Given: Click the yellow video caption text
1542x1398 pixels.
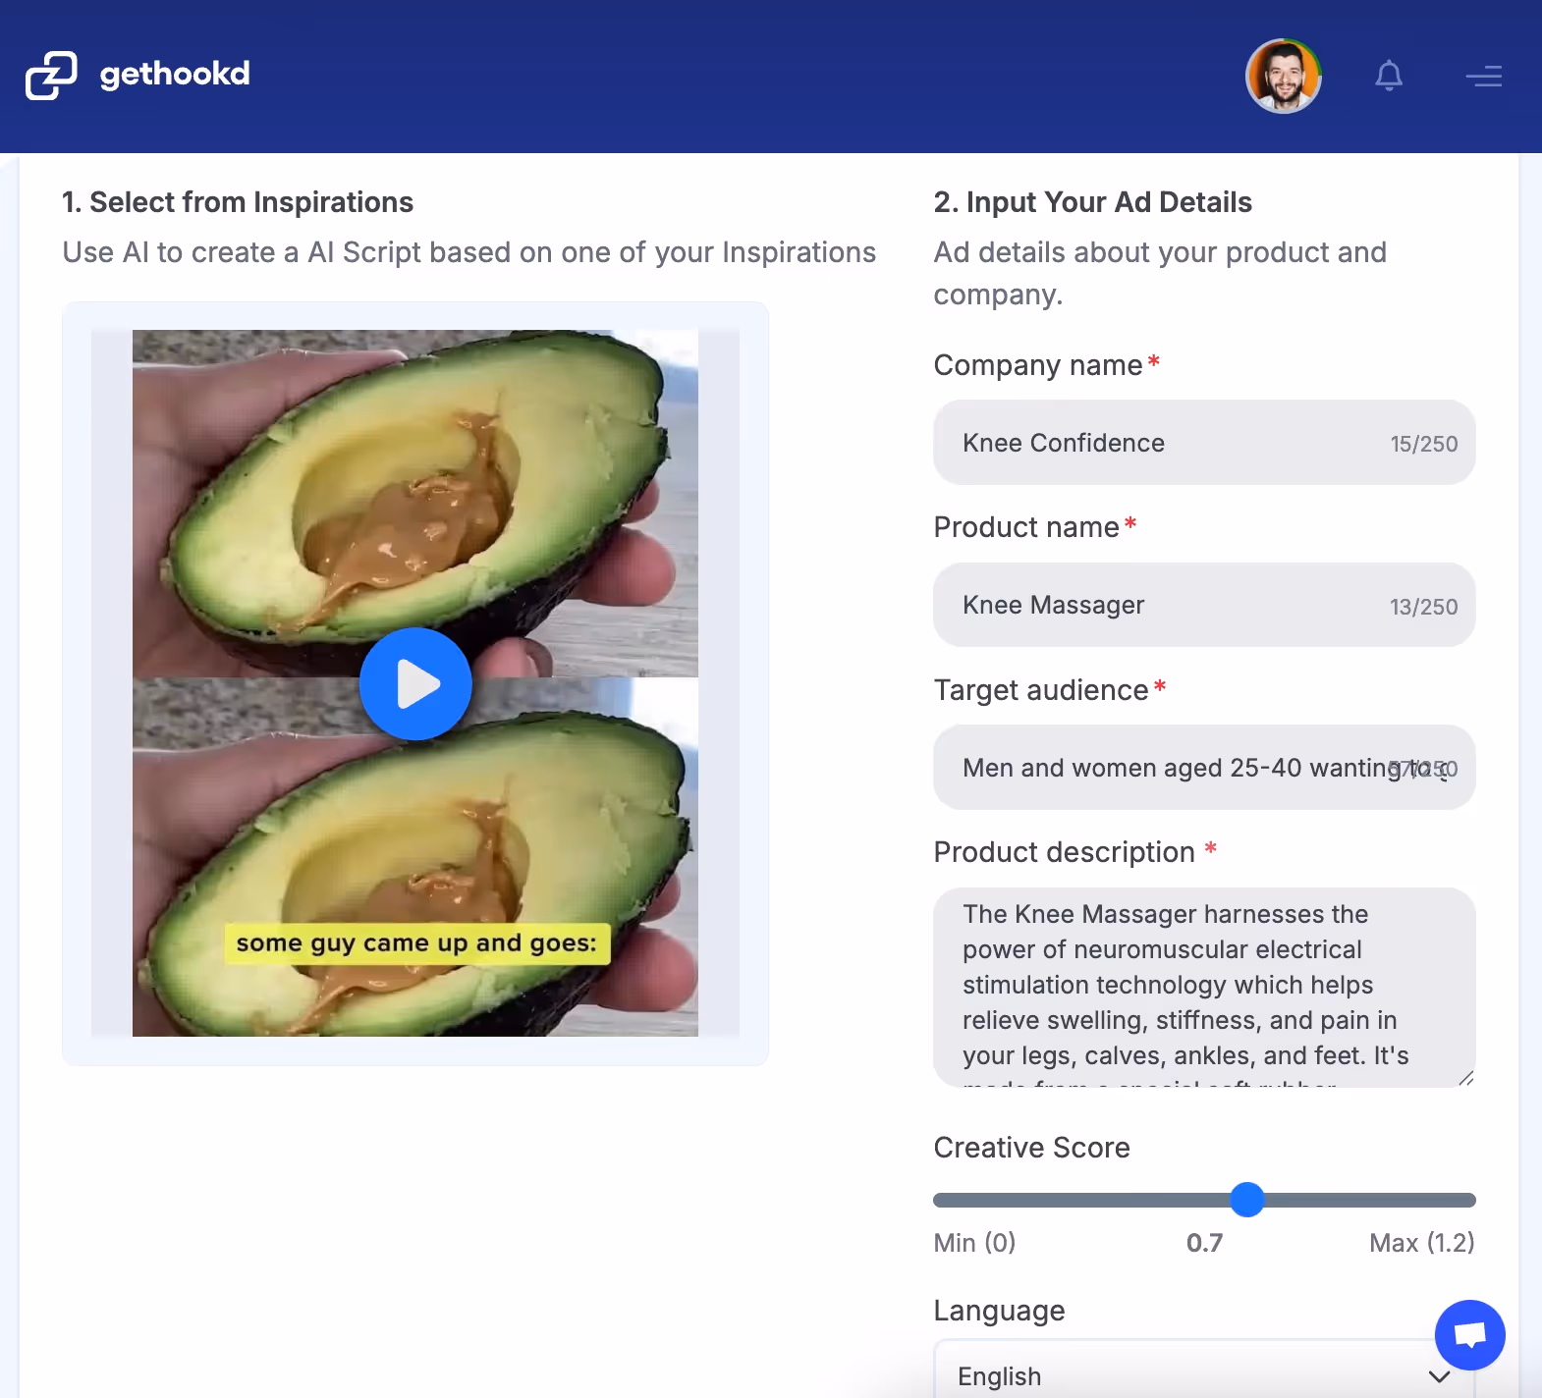Looking at the screenshot, I should 416,943.
